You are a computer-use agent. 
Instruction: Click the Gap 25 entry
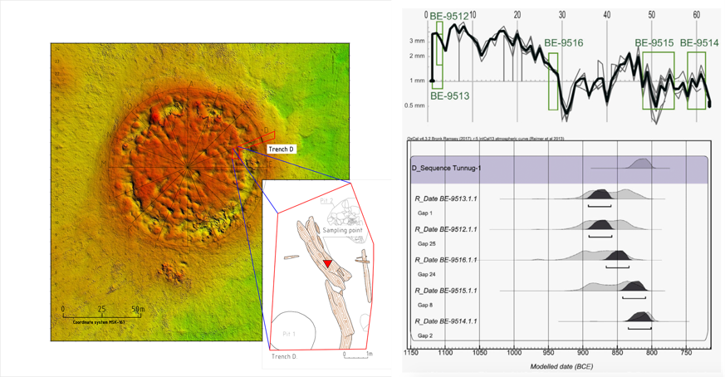[x=427, y=244]
